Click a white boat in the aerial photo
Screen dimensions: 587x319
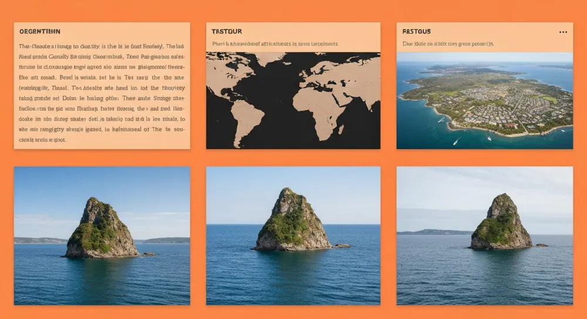point(456,141)
